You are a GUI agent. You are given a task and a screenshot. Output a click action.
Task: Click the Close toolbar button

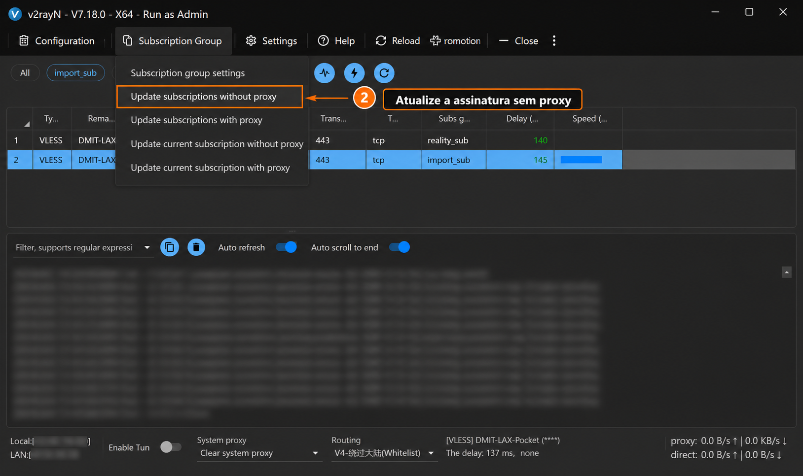pos(518,41)
